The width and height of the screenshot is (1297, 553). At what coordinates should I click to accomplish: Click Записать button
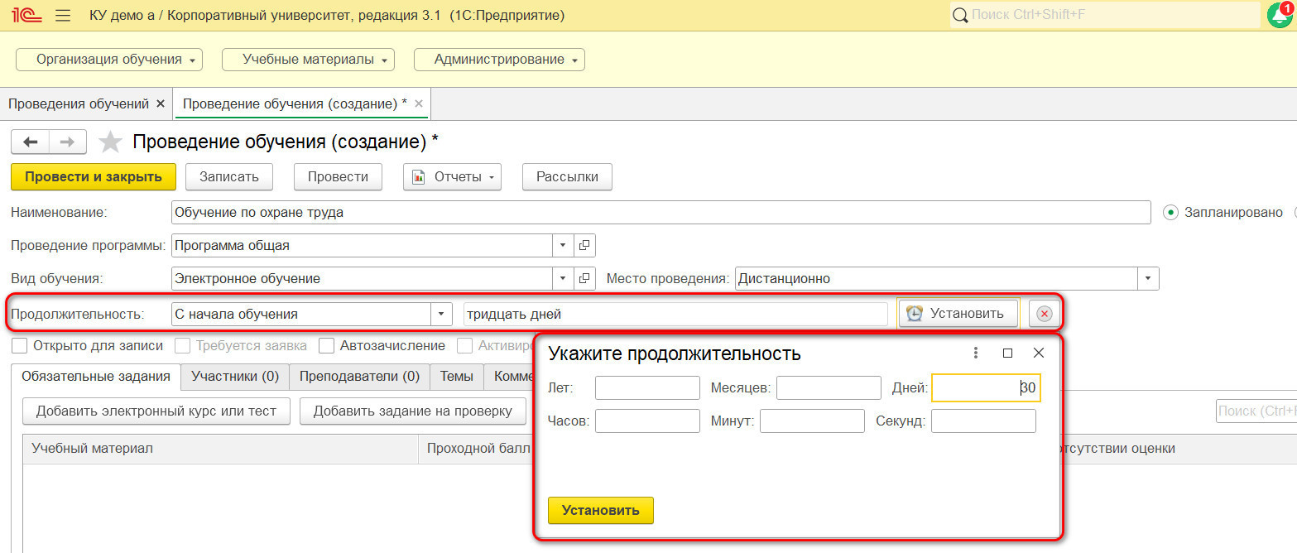[229, 176]
